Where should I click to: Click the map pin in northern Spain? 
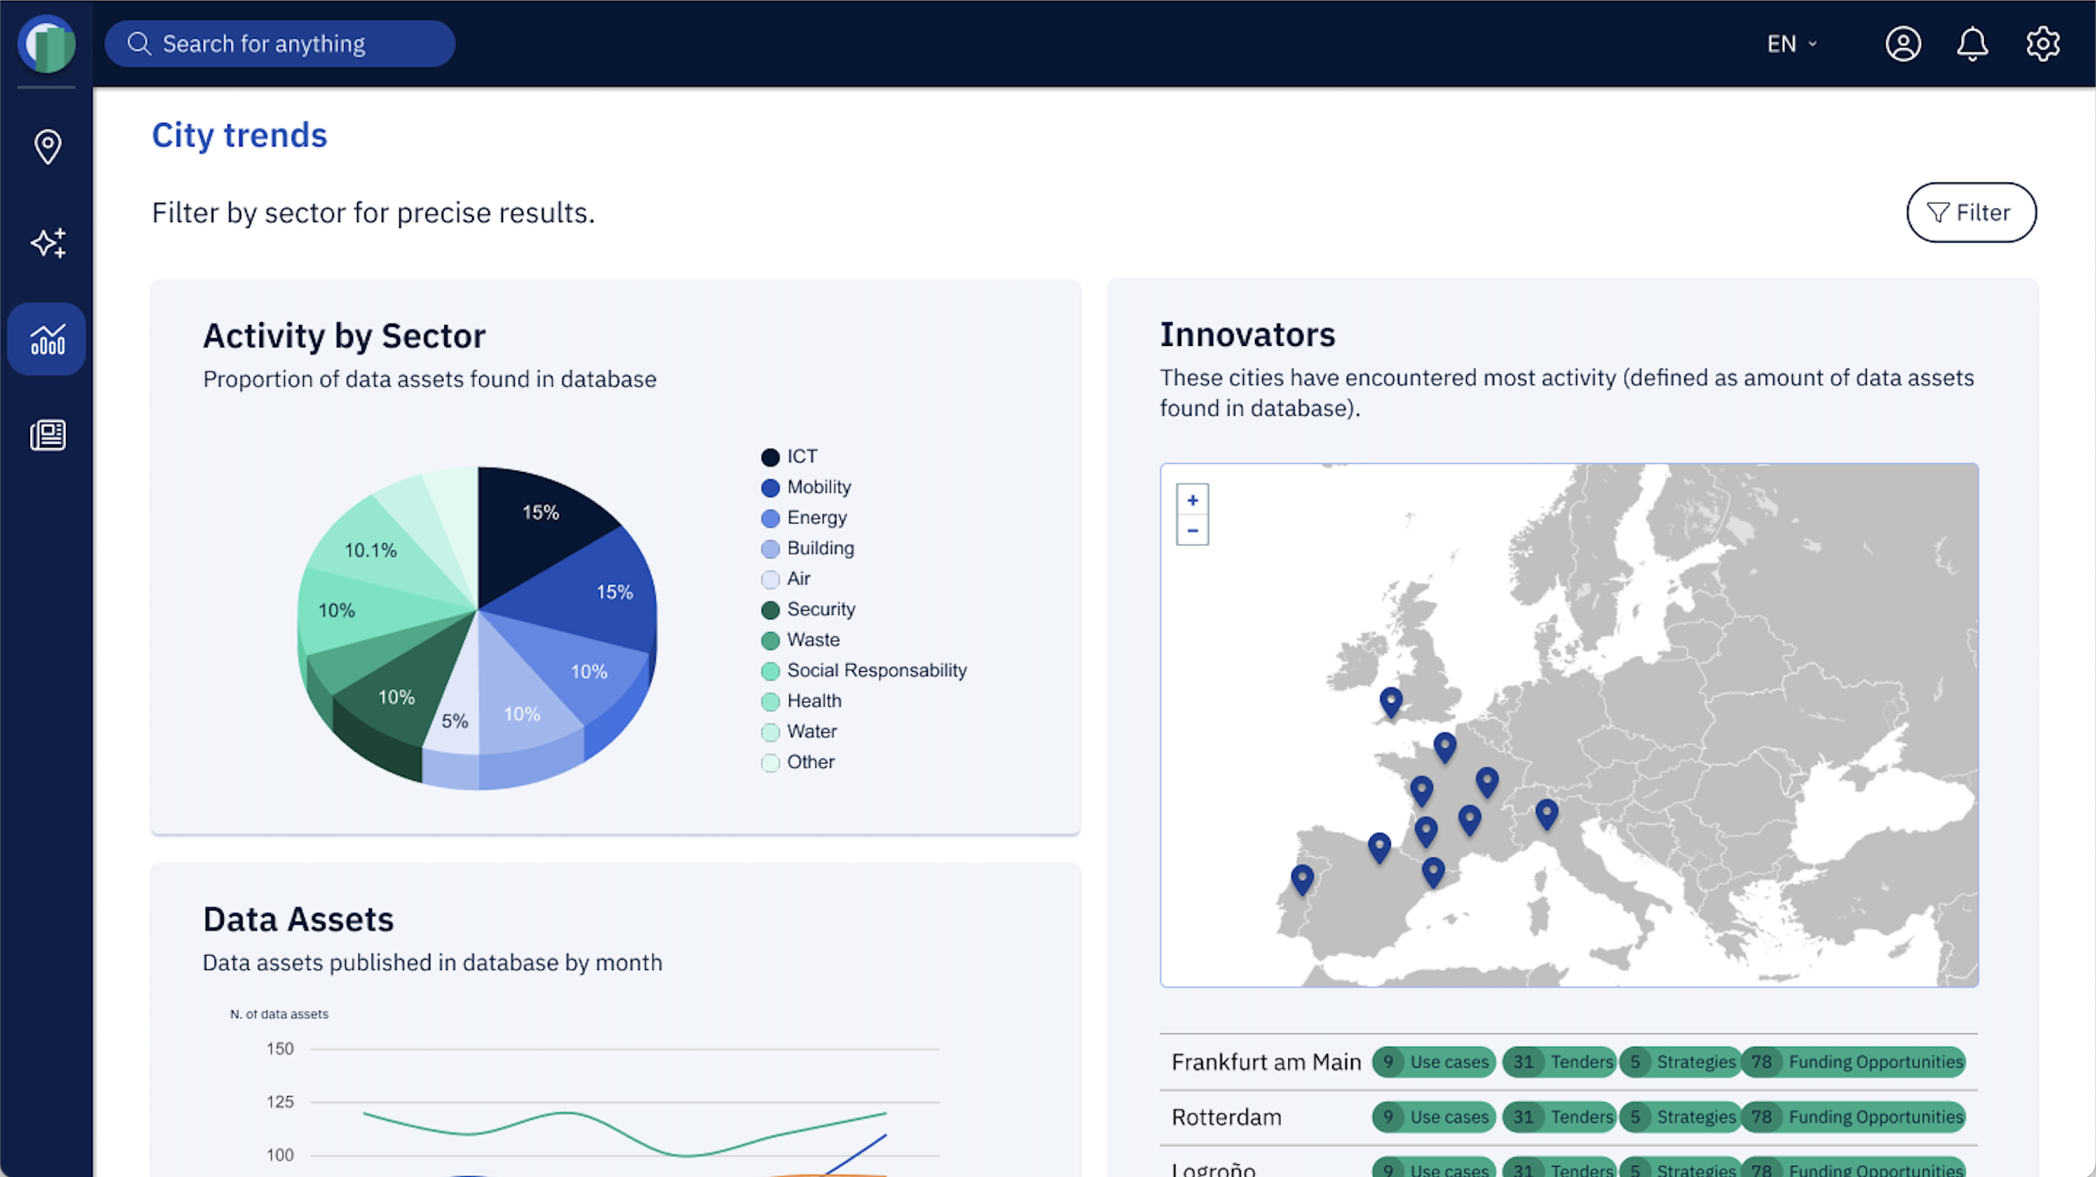[x=1378, y=848]
